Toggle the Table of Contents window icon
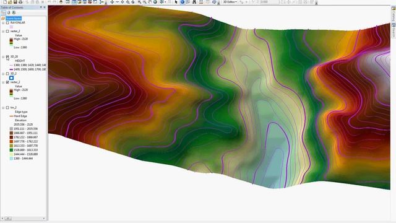The height and width of the screenshot is (223, 396). tap(74, 2)
